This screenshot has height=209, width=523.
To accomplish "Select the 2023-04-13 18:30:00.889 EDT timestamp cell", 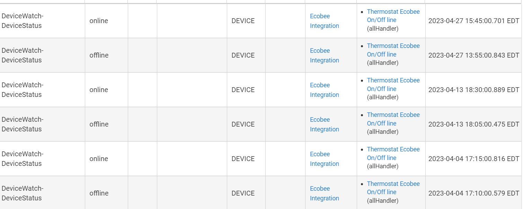I will point(474,90).
